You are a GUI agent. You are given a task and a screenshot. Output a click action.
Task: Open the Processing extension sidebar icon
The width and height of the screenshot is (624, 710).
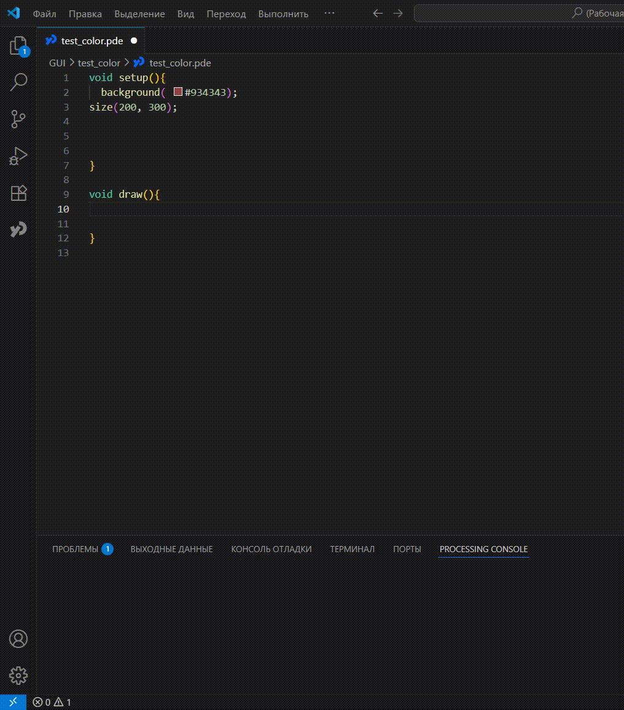point(18,230)
